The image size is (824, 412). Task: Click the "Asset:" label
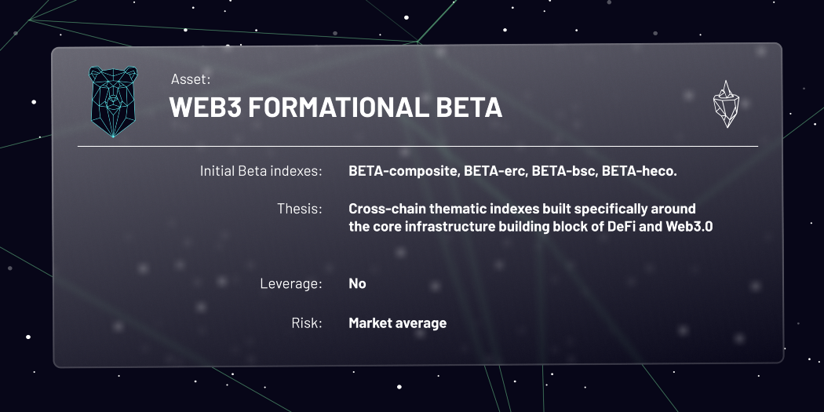tap(190, 79)
